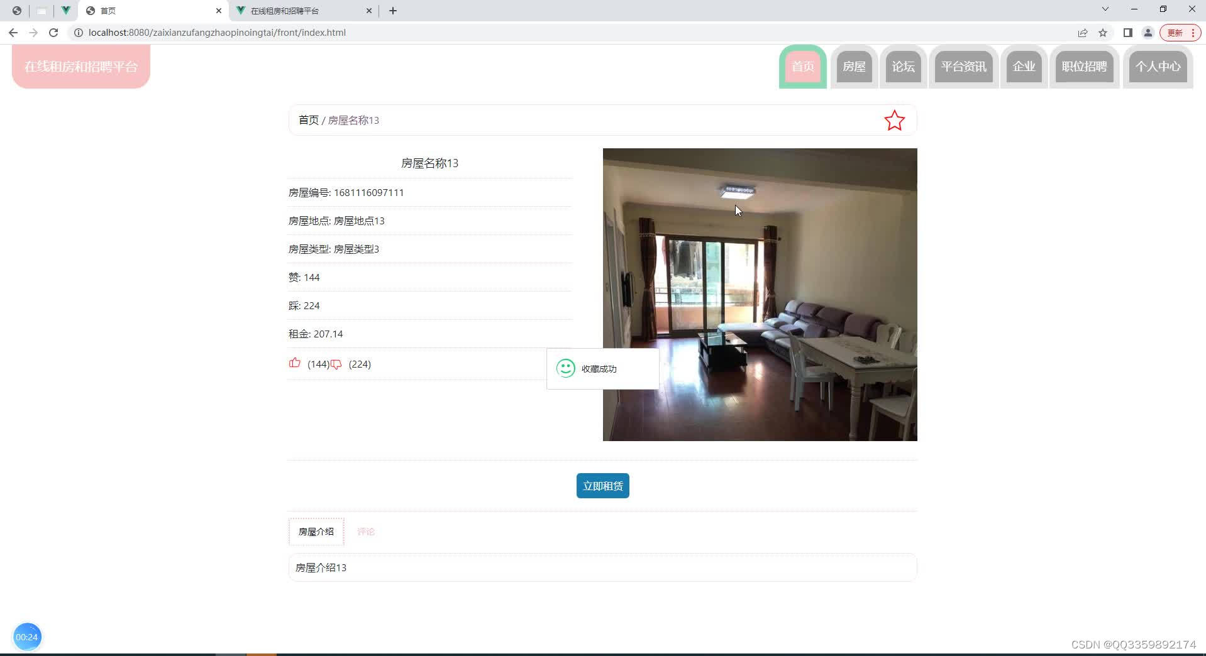
Task: Click the 立即租赁 button
Action: click(x=602, y=486)
